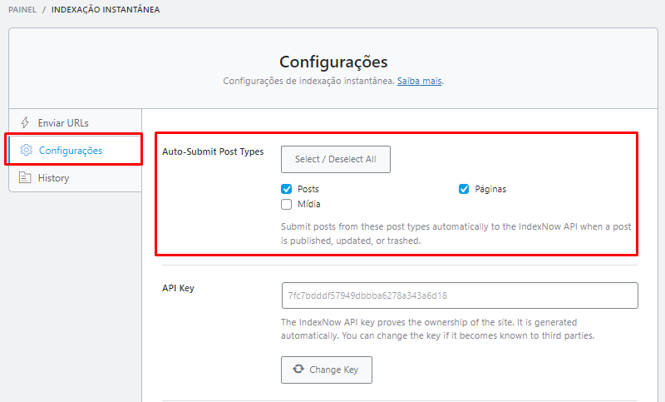Click the Auto-Submit Post Types label
The width and height of the screenshot is (665, 402).
[x=213, y=151]
